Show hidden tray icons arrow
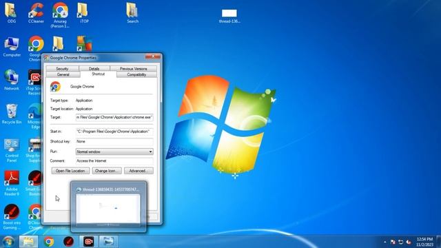Image resolution: width=441 pixels, height=248 pixels. (384, 242)
